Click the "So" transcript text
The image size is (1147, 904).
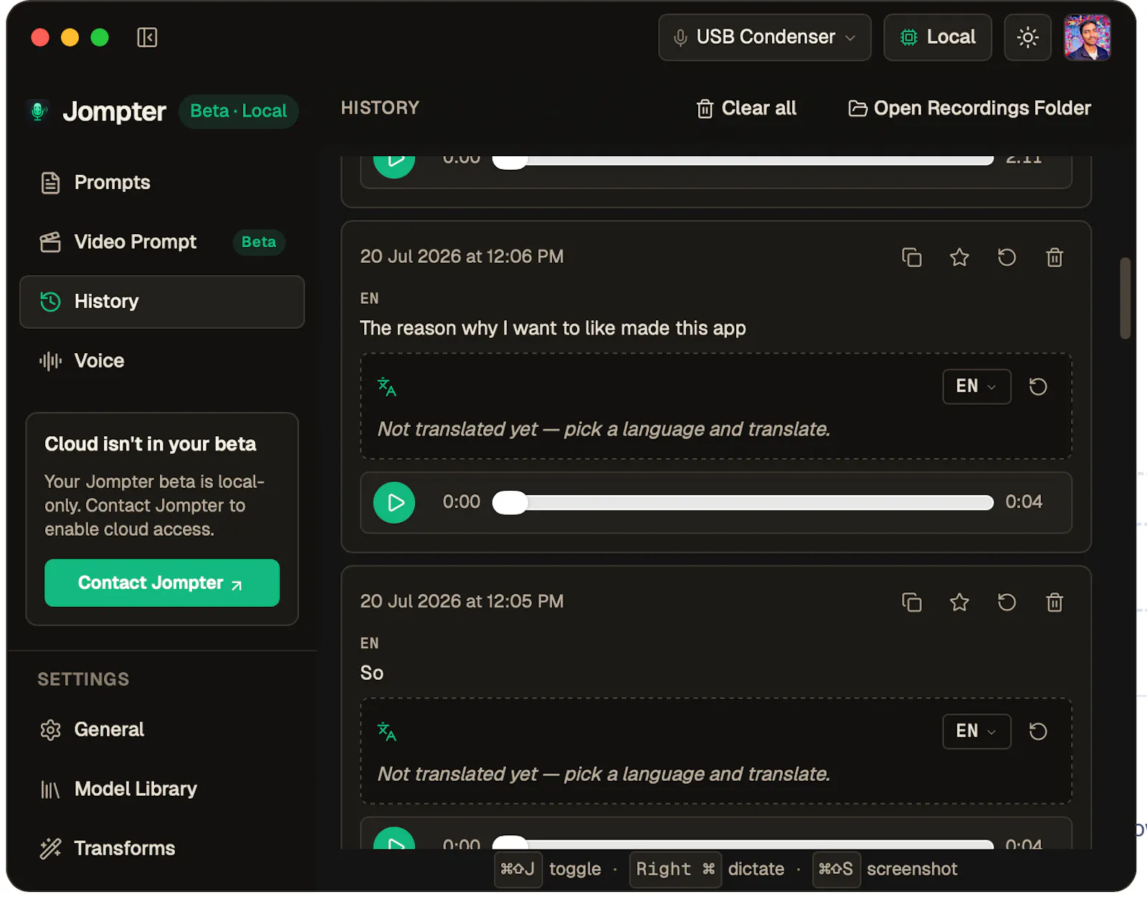(x=371, y=673)
